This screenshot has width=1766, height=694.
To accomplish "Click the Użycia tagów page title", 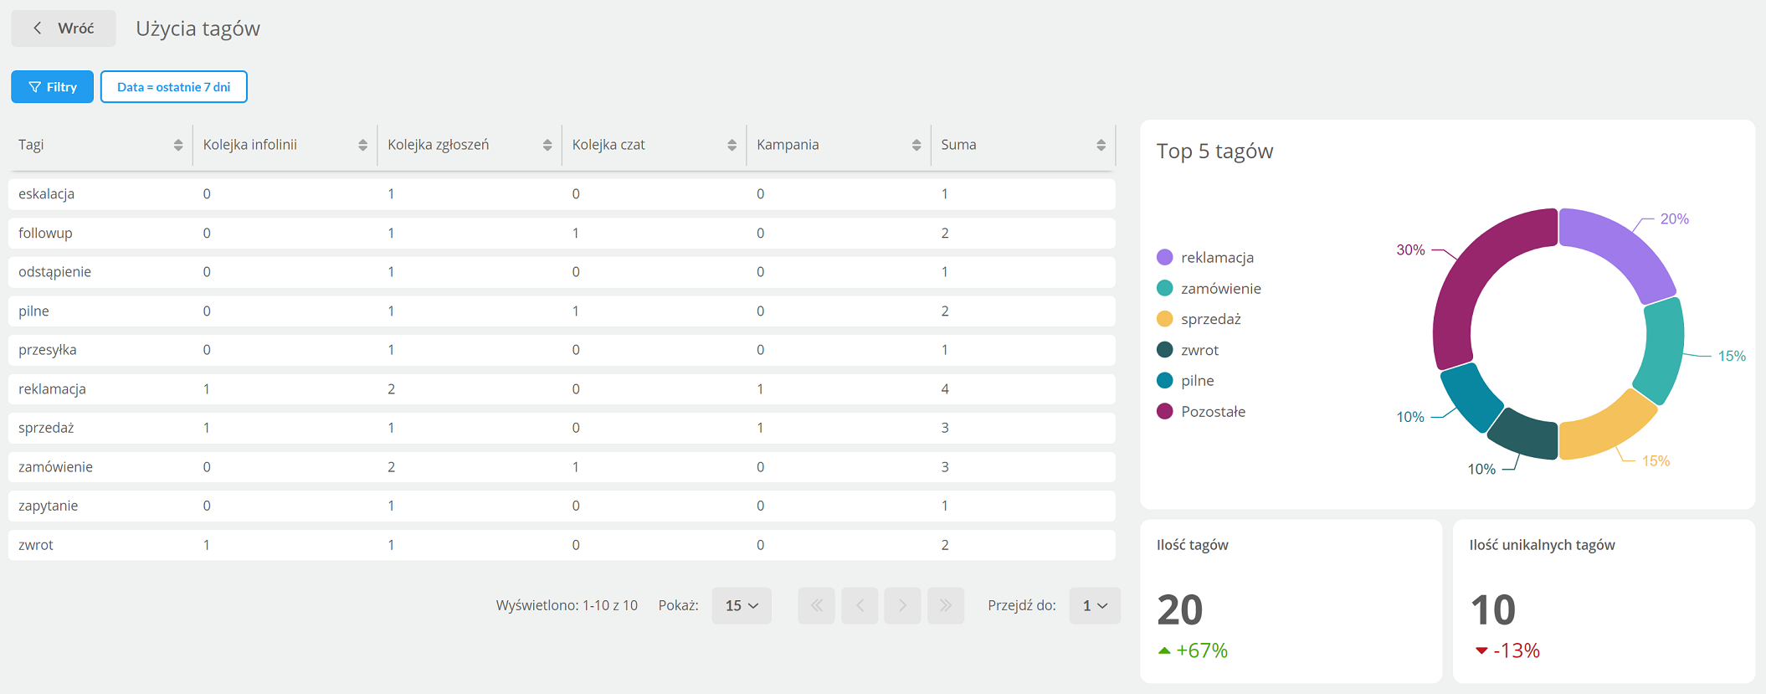I will [x=198, y=28].
